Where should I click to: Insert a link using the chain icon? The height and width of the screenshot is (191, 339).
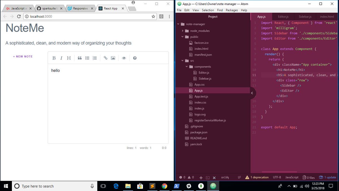click(x=106, y=58)
